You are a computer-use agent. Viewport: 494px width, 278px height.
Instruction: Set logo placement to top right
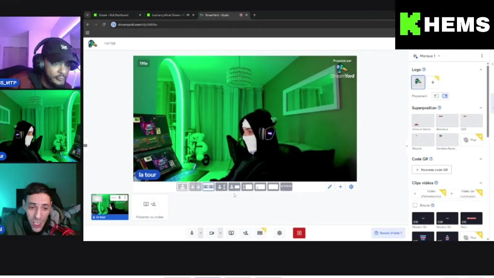[445, 96]
